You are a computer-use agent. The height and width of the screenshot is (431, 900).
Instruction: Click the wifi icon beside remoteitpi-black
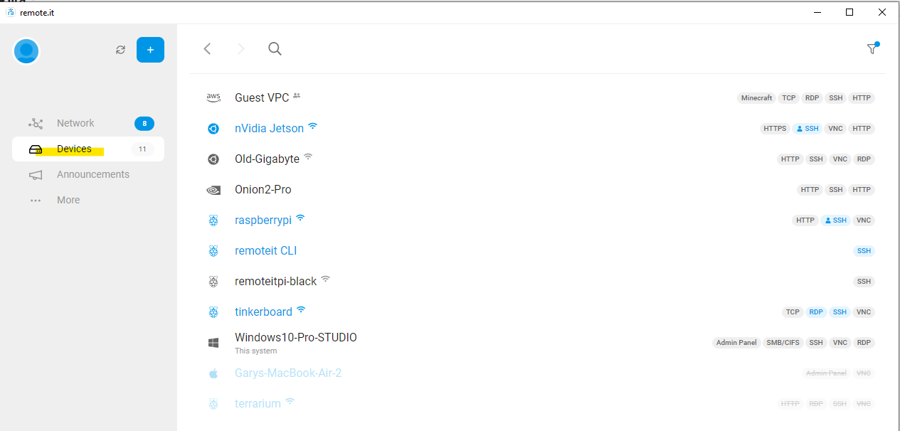[x=325, y=280]
